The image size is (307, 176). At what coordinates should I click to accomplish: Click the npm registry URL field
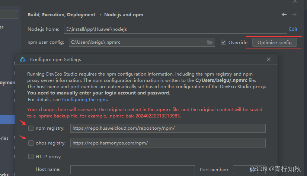[x=168, y=128]
